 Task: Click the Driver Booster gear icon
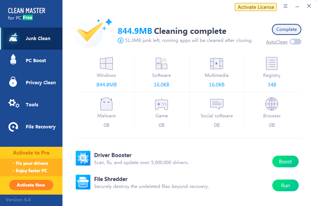click(x=83, y=158)
